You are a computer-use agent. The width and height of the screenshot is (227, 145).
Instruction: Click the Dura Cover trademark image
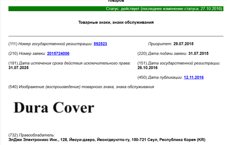[x=54, y=108]
